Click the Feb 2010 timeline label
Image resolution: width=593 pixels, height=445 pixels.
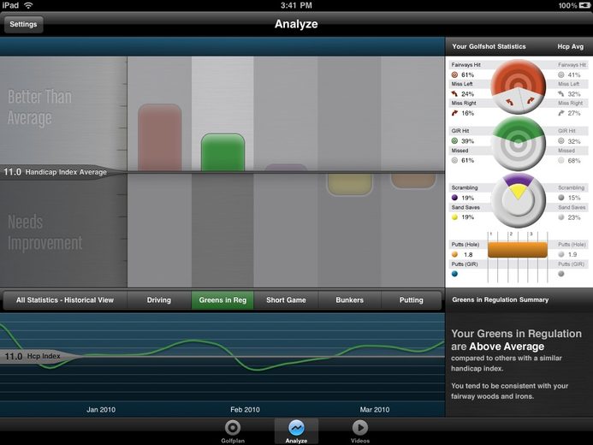click(245, 409)
